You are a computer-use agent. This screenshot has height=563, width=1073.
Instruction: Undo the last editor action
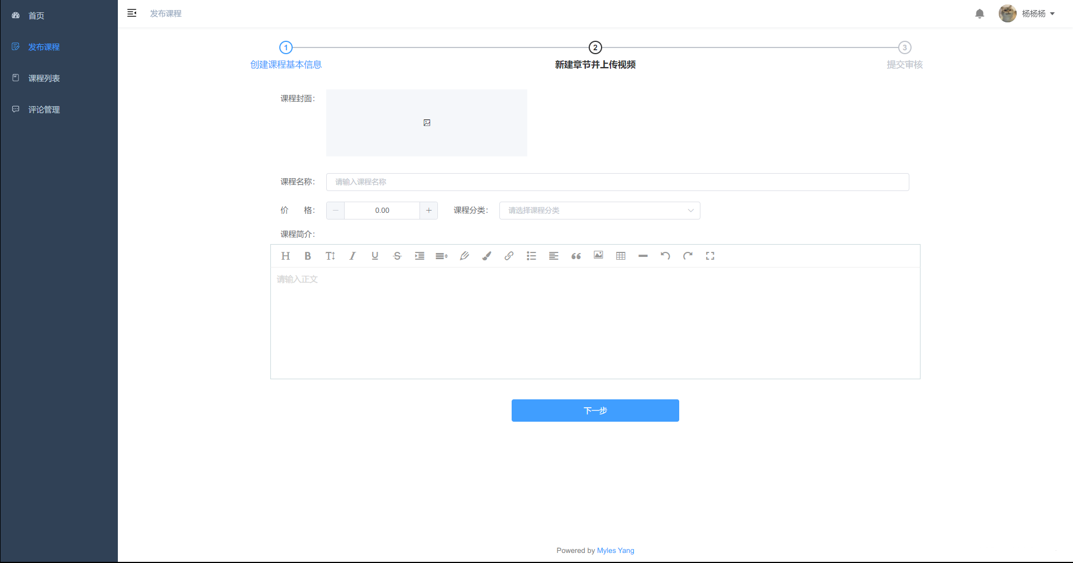click(x=665, y=256)
